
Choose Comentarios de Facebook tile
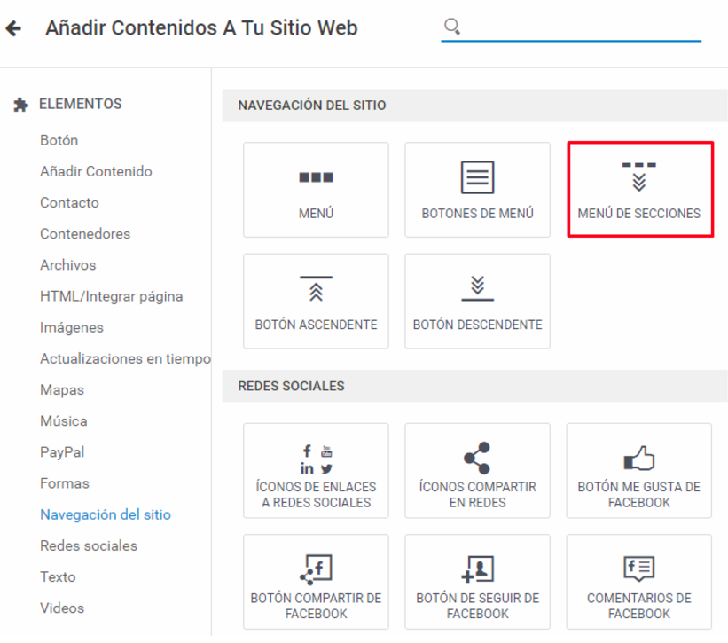(638, 582)
